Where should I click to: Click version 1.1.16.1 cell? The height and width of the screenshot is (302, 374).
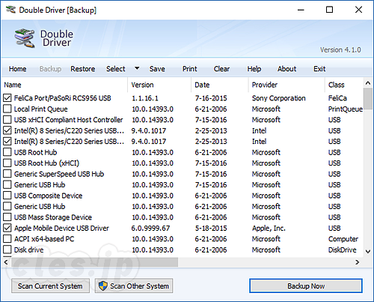pos(145,98)
